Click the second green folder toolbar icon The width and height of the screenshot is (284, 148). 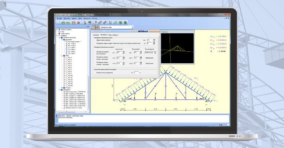(68, 23)
